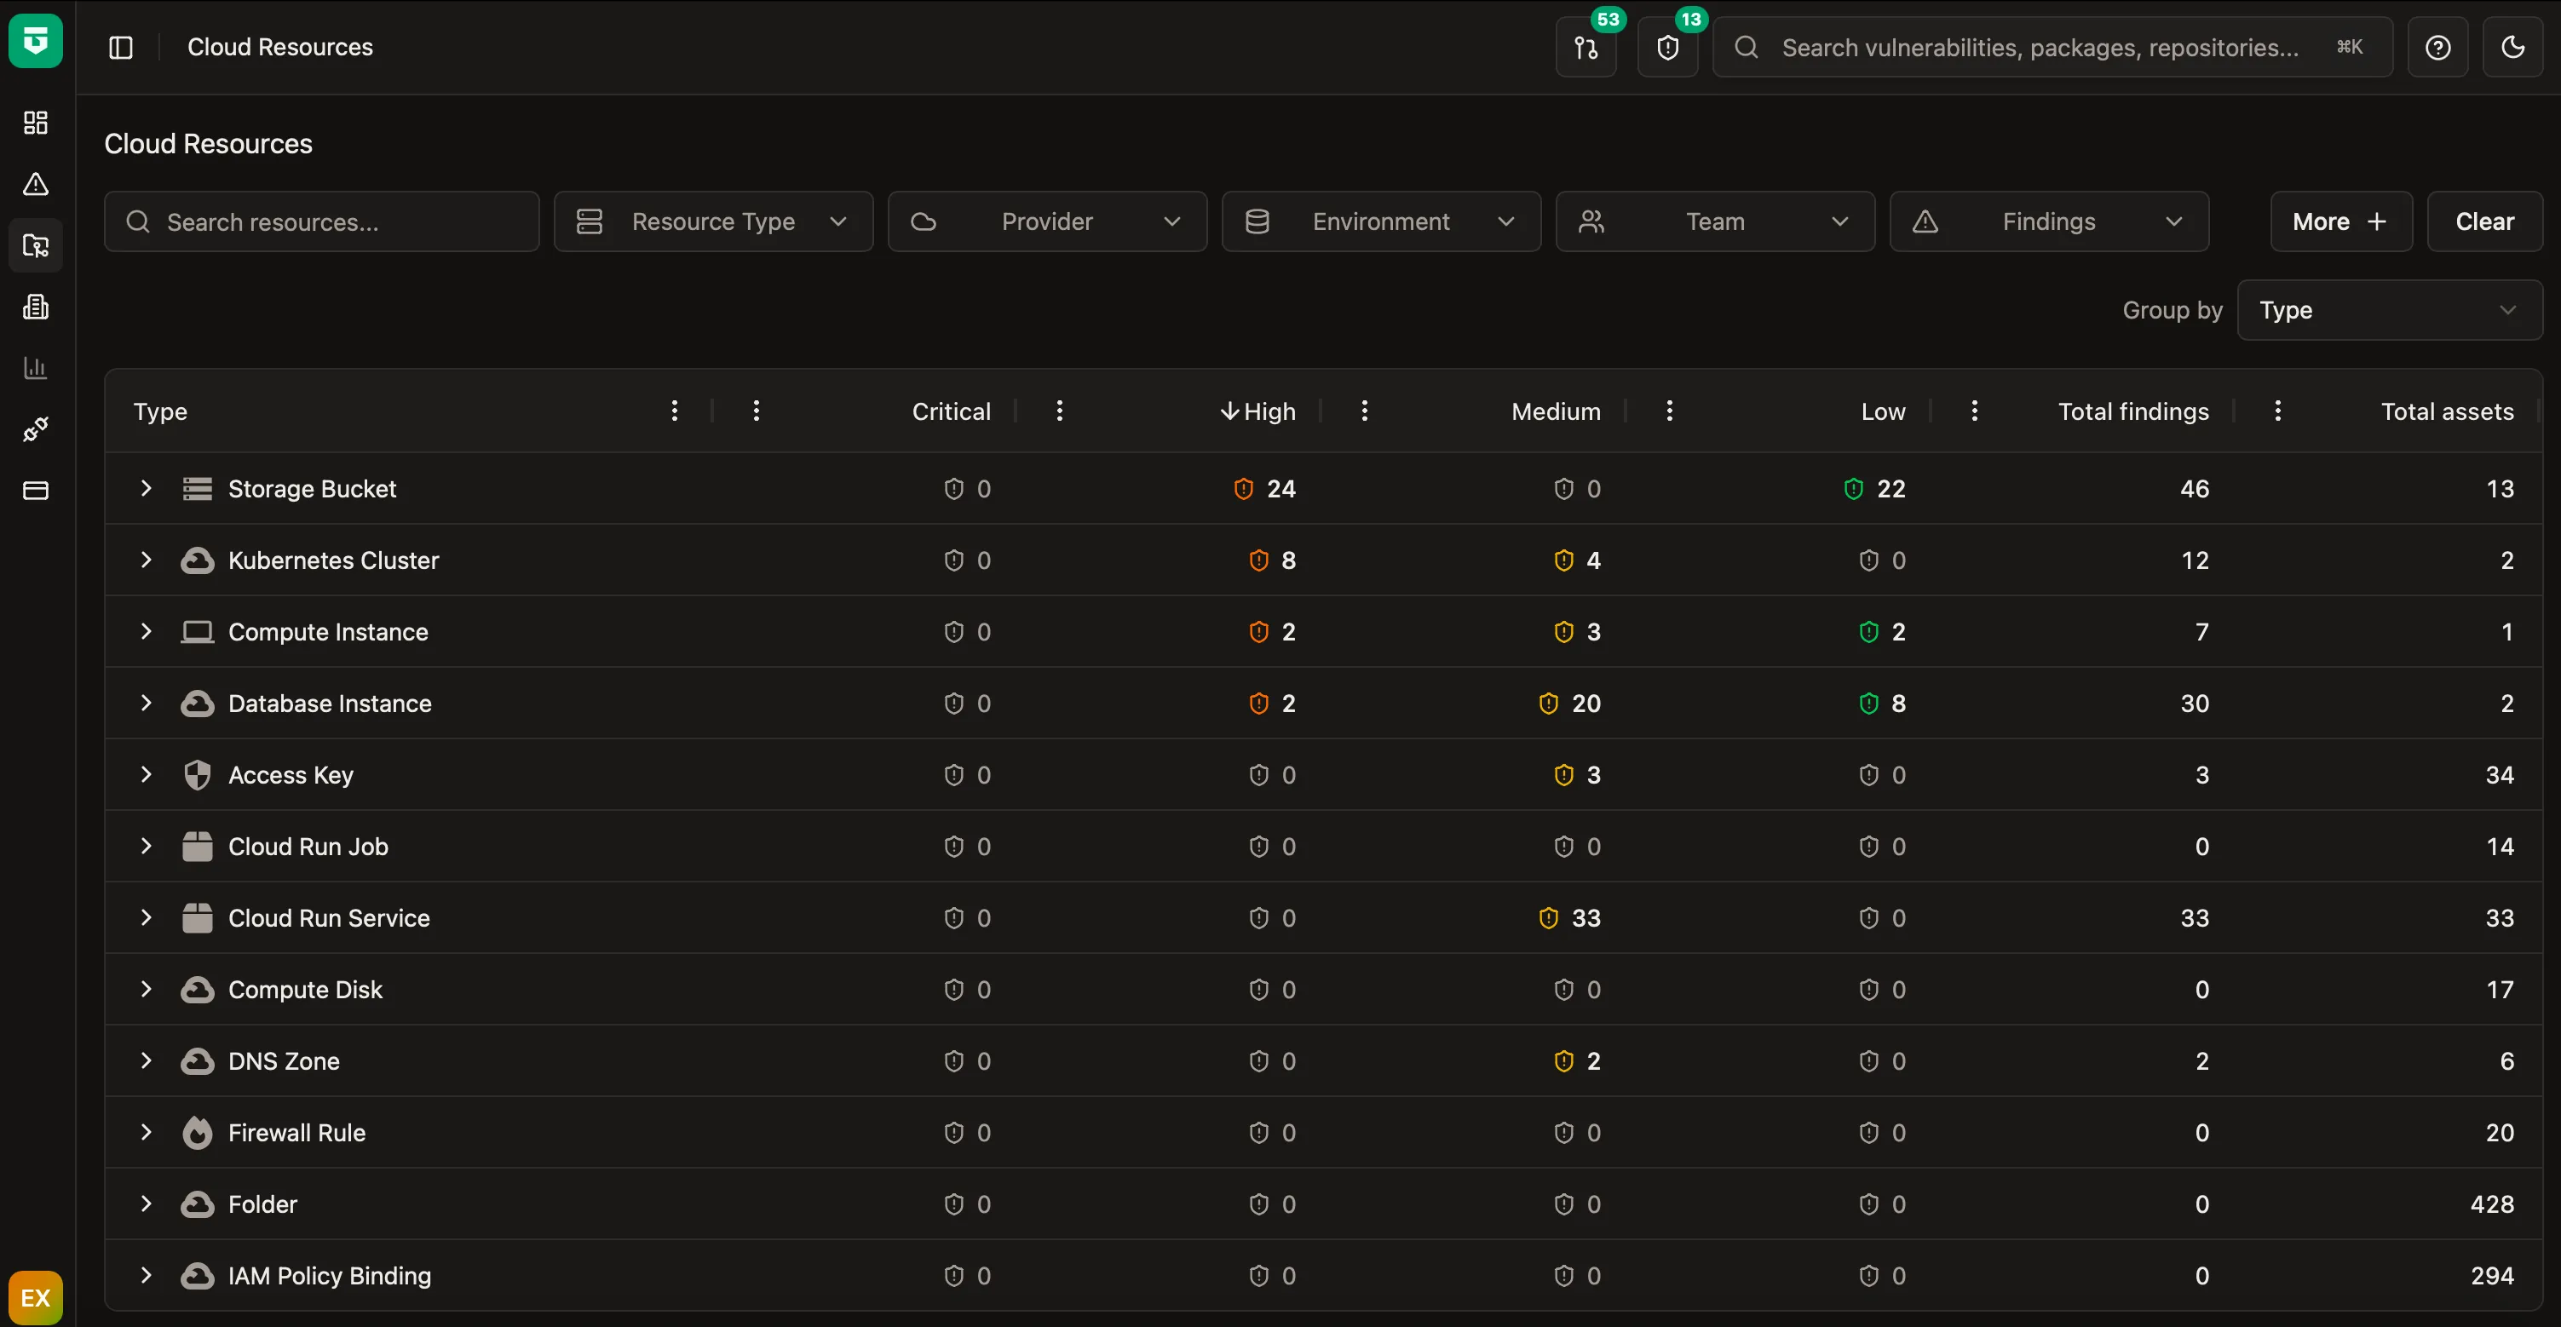2561x1327 pixels.
Task: Open the Resource Type filter dropdown
Action: 713,221
